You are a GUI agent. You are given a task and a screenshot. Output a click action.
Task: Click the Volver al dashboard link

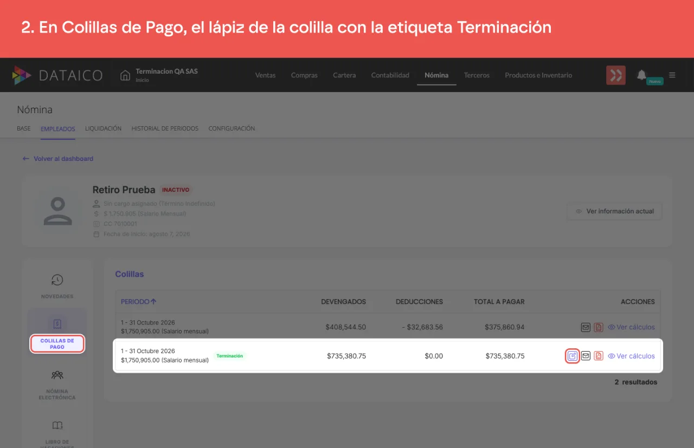coord(58,159)
